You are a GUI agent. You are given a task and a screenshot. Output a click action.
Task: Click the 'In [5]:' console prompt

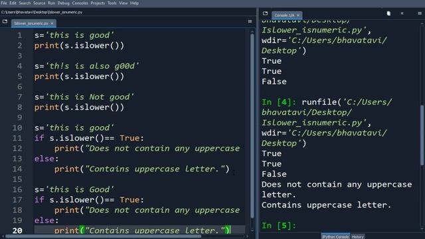279,226
